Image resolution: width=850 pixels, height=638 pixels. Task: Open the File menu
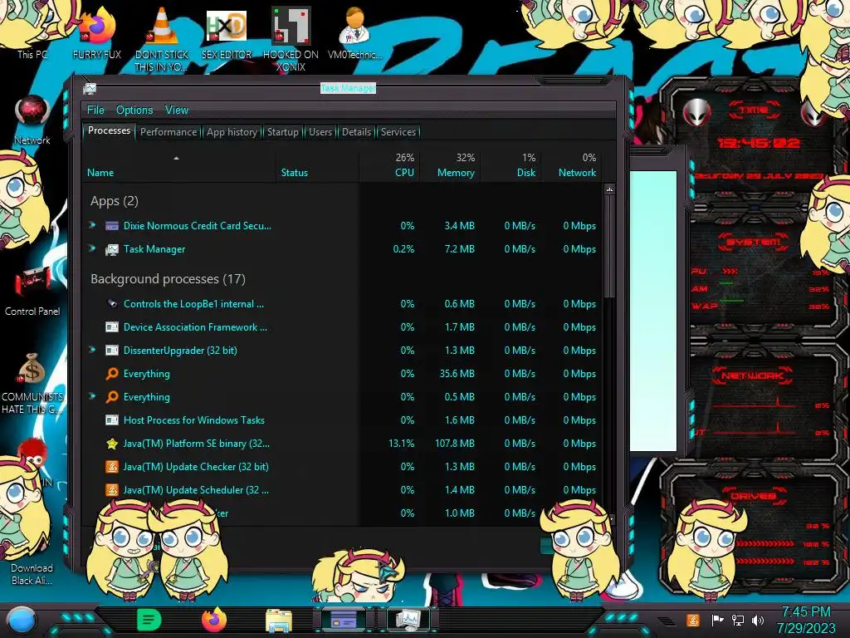[x=95, y=110]
